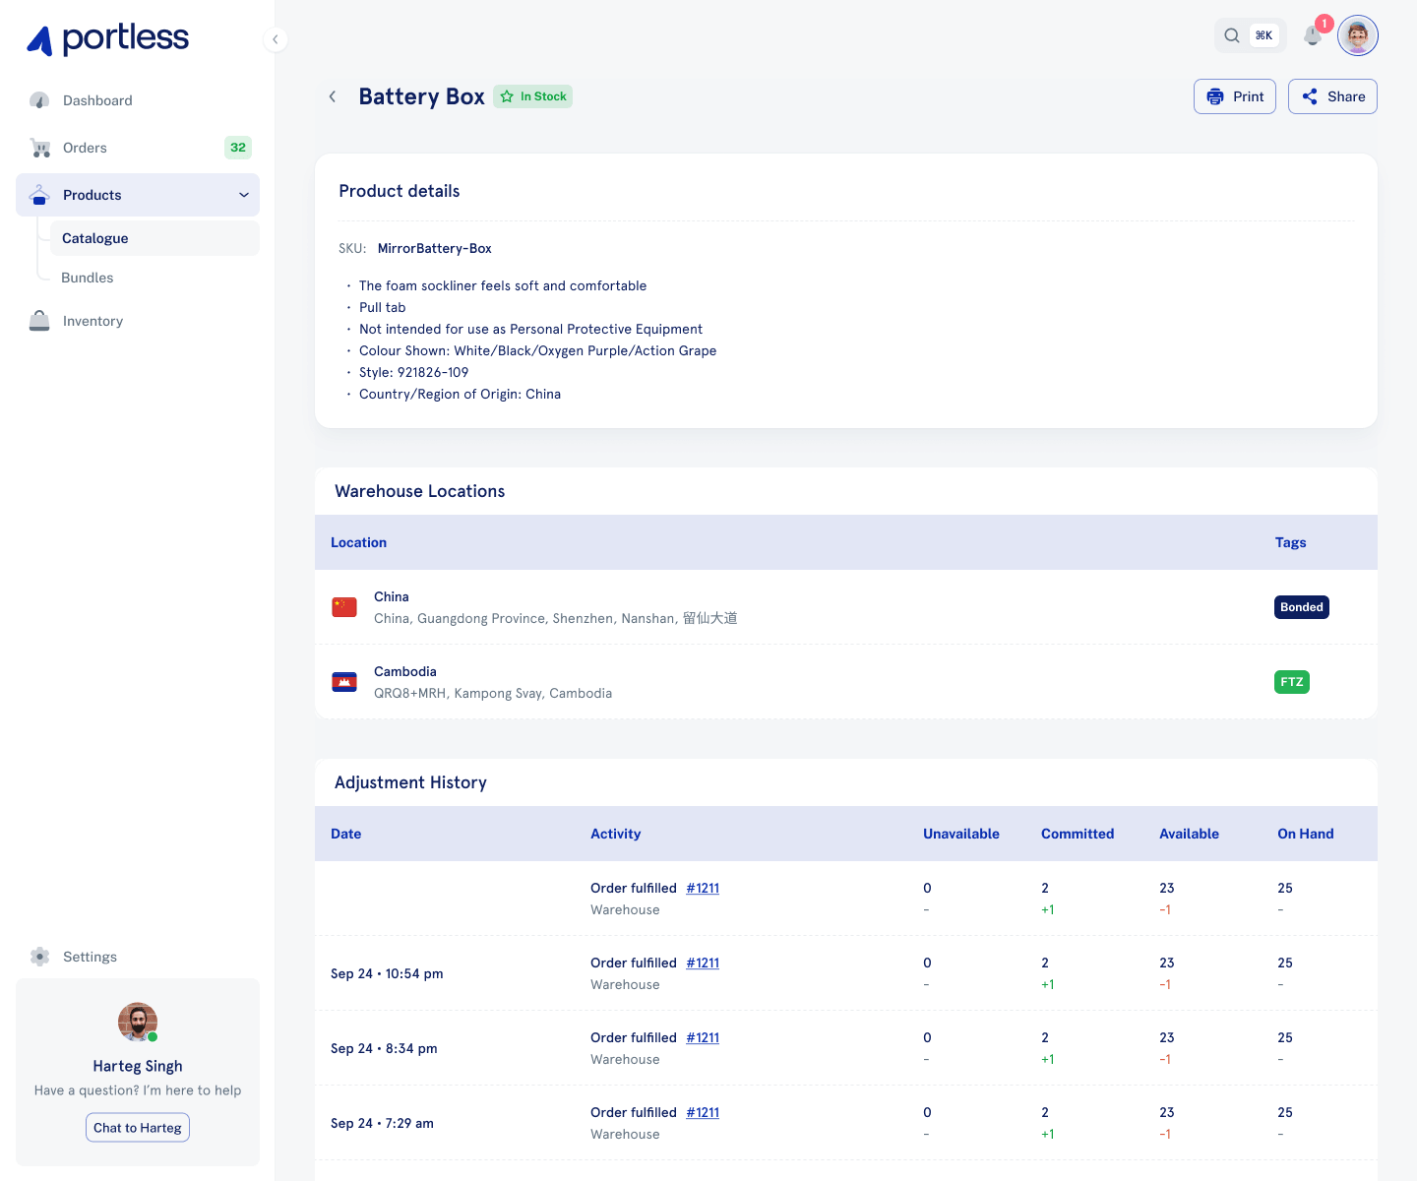This screenshot has height=1181, width=1417.
Task: Go to Inventory in the sidebar
Action: pyautogui.click(x=138, y=321)
